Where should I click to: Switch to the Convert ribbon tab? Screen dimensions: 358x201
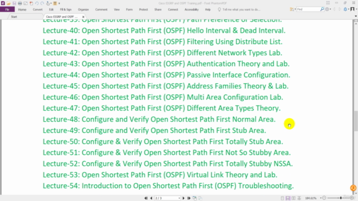pyautogui.click(x=37, y=9)
